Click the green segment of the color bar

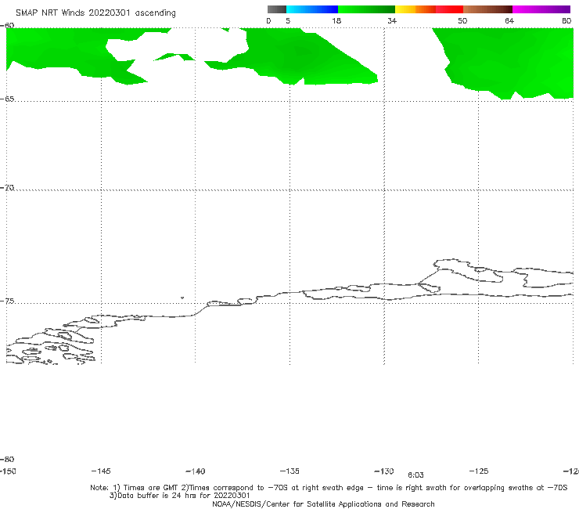366,9
